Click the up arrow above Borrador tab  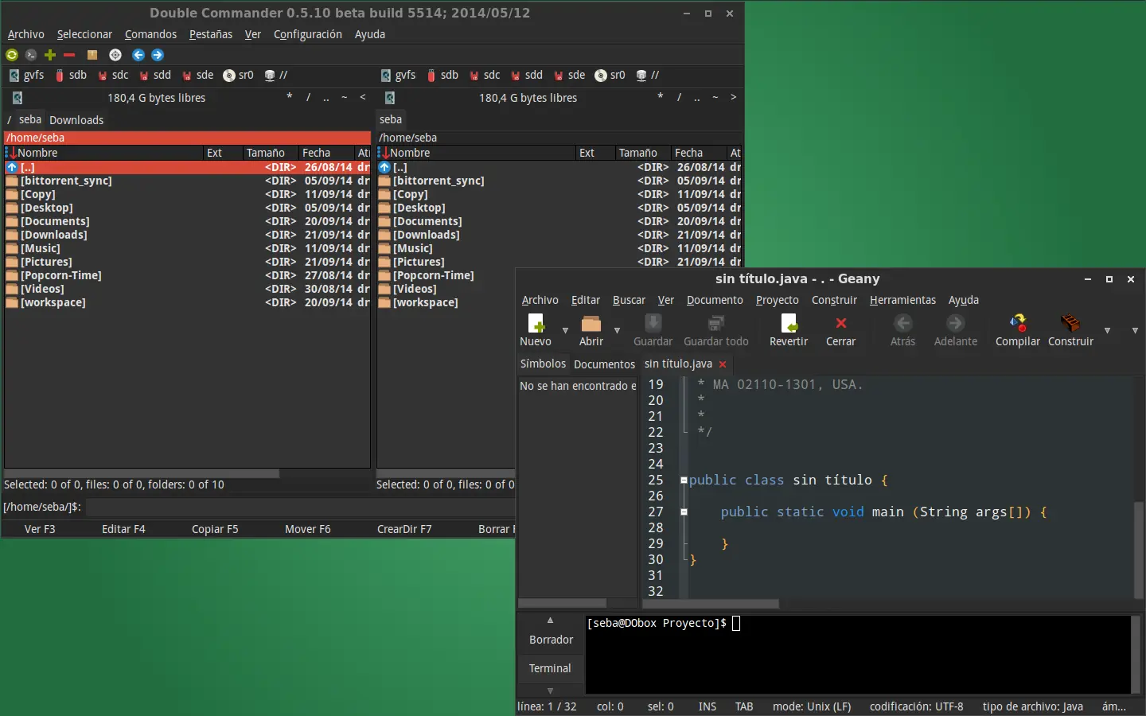(550, 620)
